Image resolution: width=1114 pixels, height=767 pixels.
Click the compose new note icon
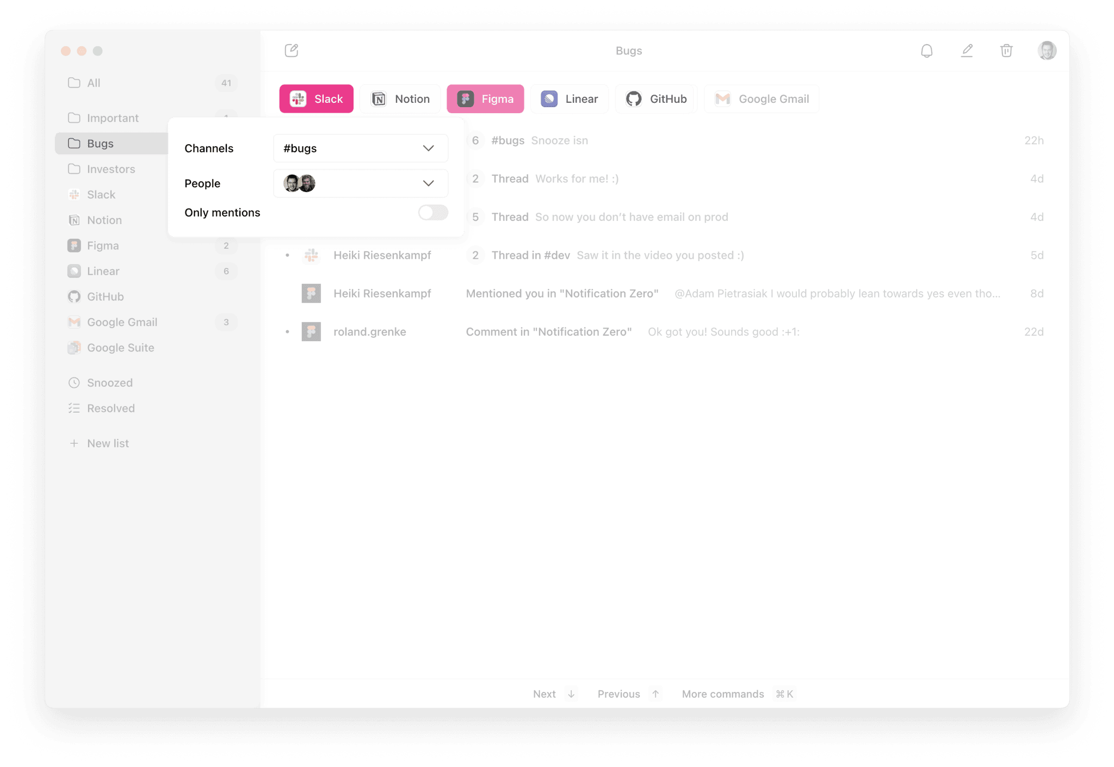pyautogui.click(x=292, y=51)
